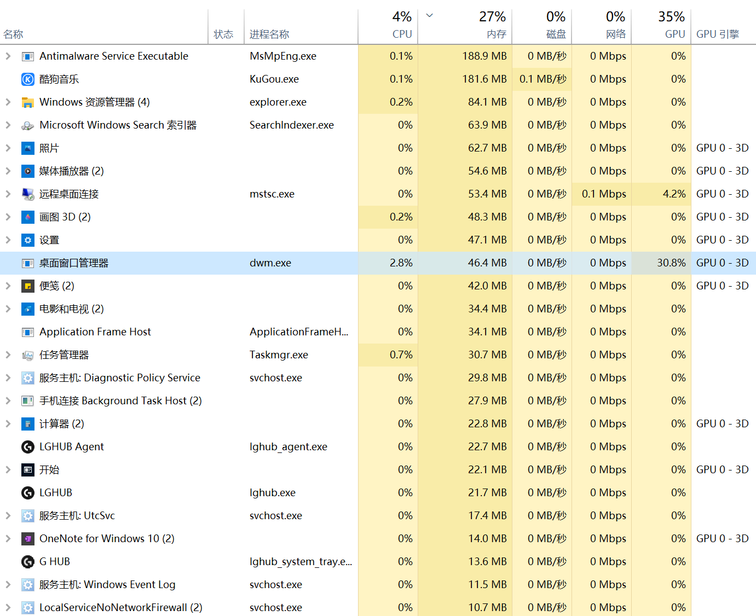This screenshot has height=616, width=756.
Task: Click the lghub_system_tray.e... text
Action: pos(301,562)
